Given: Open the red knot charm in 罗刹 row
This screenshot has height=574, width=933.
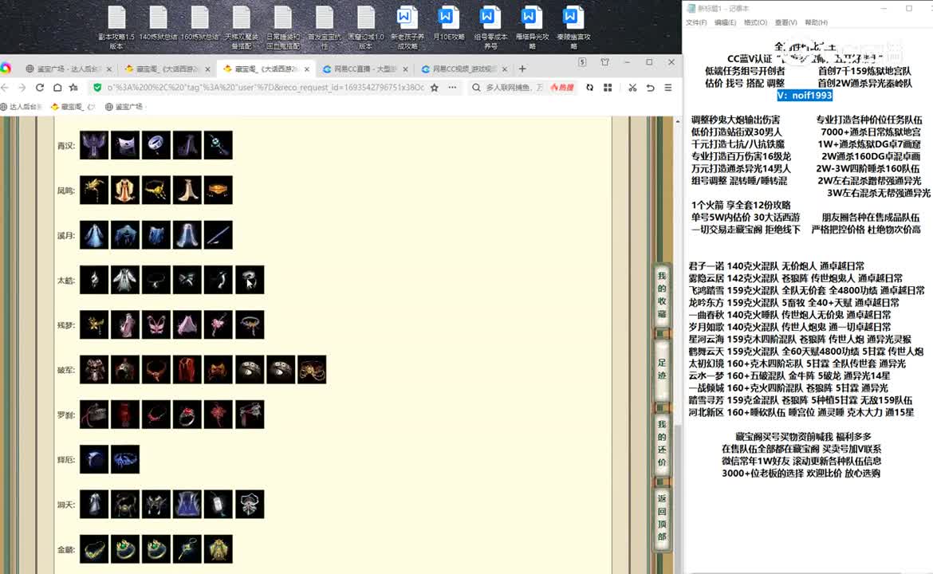Looking at the screenshot, I should click(218, 415).
